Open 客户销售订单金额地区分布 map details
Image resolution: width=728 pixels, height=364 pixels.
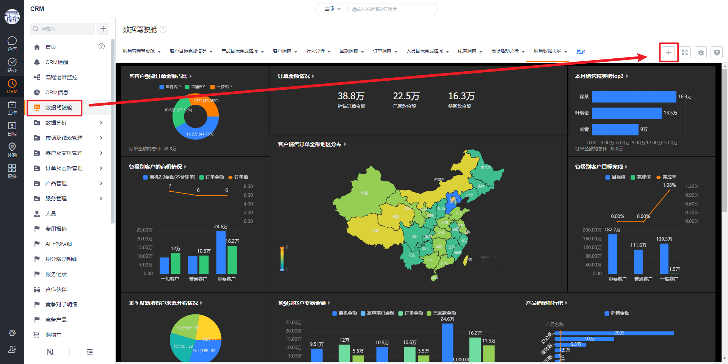tap(345, 144)
